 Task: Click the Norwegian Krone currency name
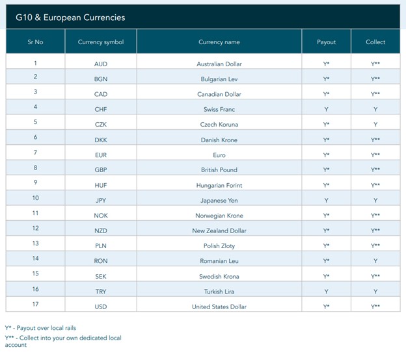(x=219, y=216)
